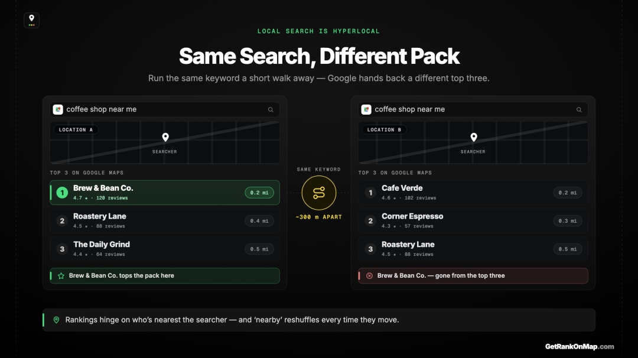Click the rank 1 badge beside Cafe Verde
The image size is (638, 358).
pyautogui.click(x=370, y=193)
